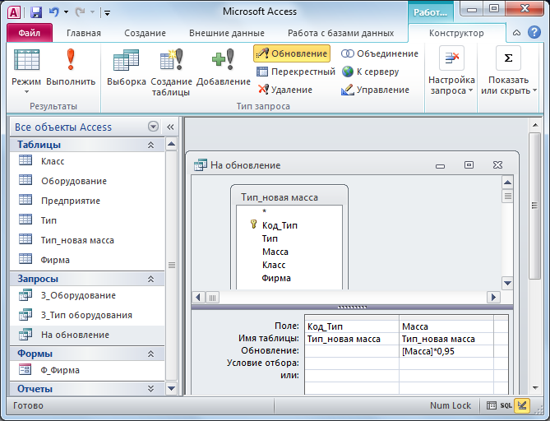Switch to the Главная ribbon tab
Screen dimensions: 550x421
84,33
